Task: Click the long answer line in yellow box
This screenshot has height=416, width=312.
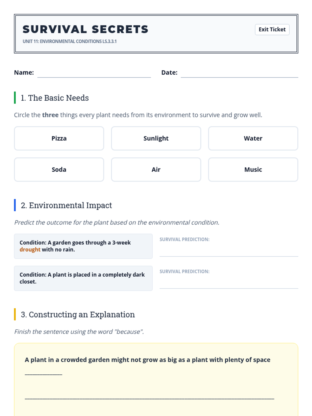Action: [149, 397]
